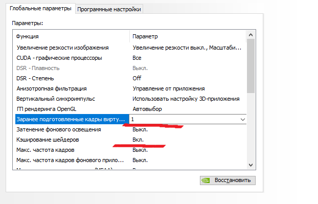
Task: Select the DSR - Плавность row
Action: [131, 68]
